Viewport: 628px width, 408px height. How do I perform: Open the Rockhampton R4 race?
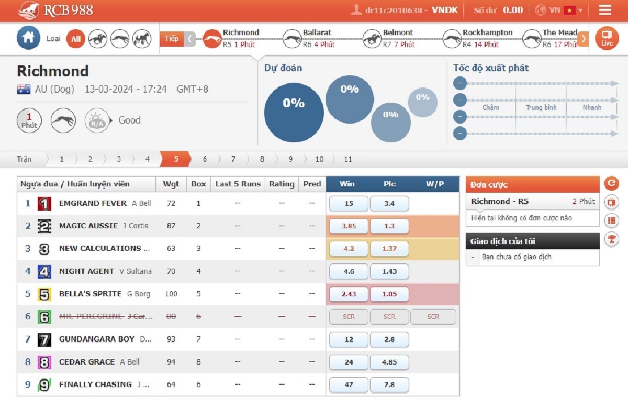[x=478, y=38]
